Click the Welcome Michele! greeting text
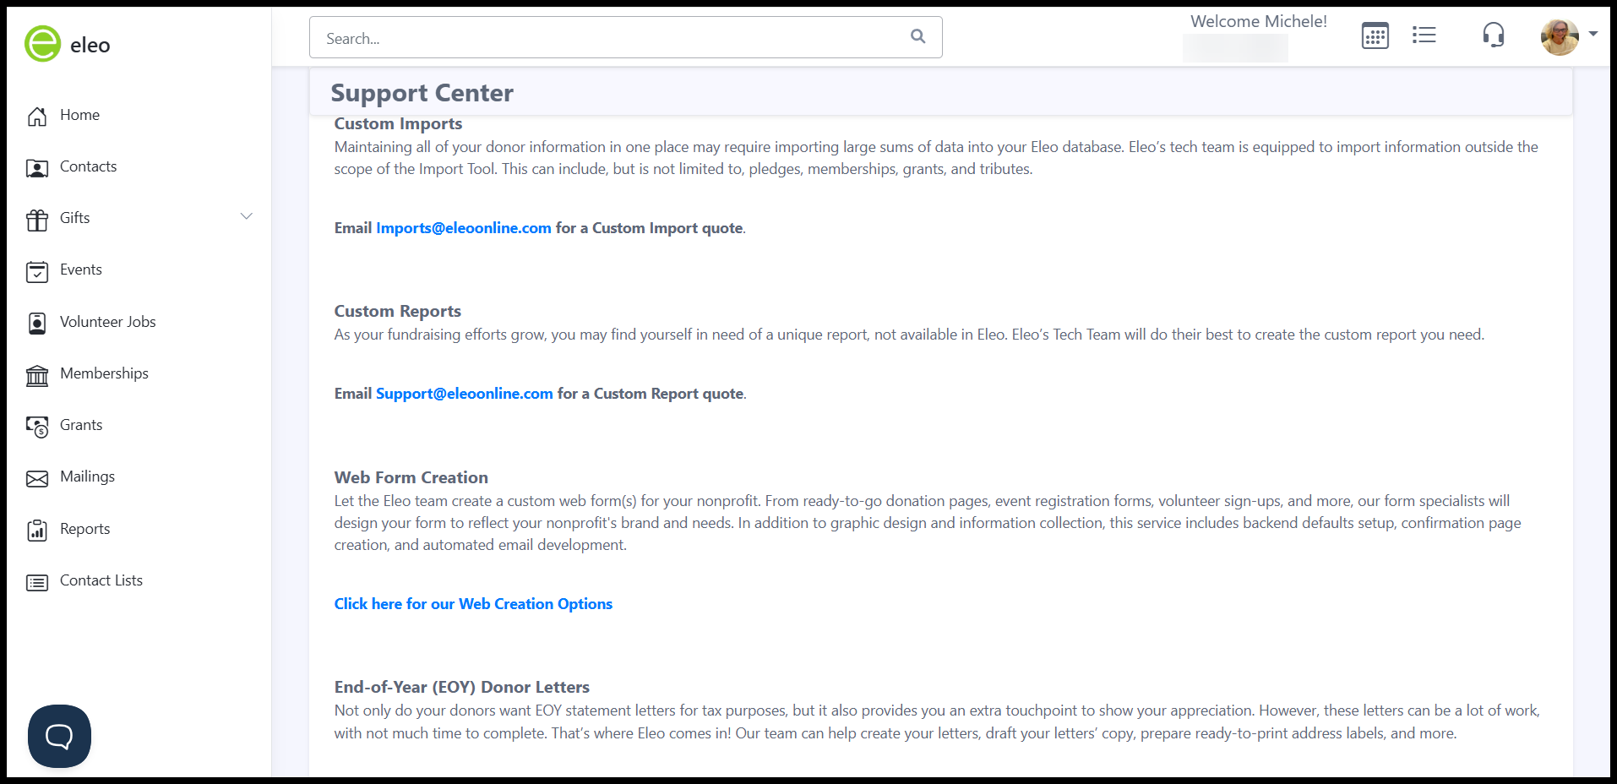 coord(1258,21)
